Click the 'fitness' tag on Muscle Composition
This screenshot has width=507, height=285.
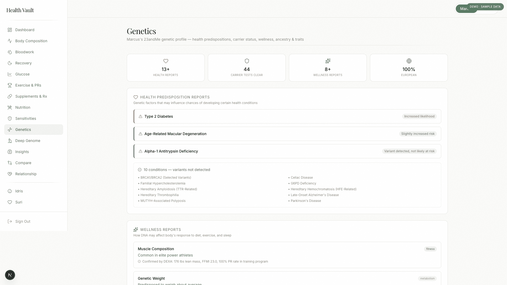point(430,249)
